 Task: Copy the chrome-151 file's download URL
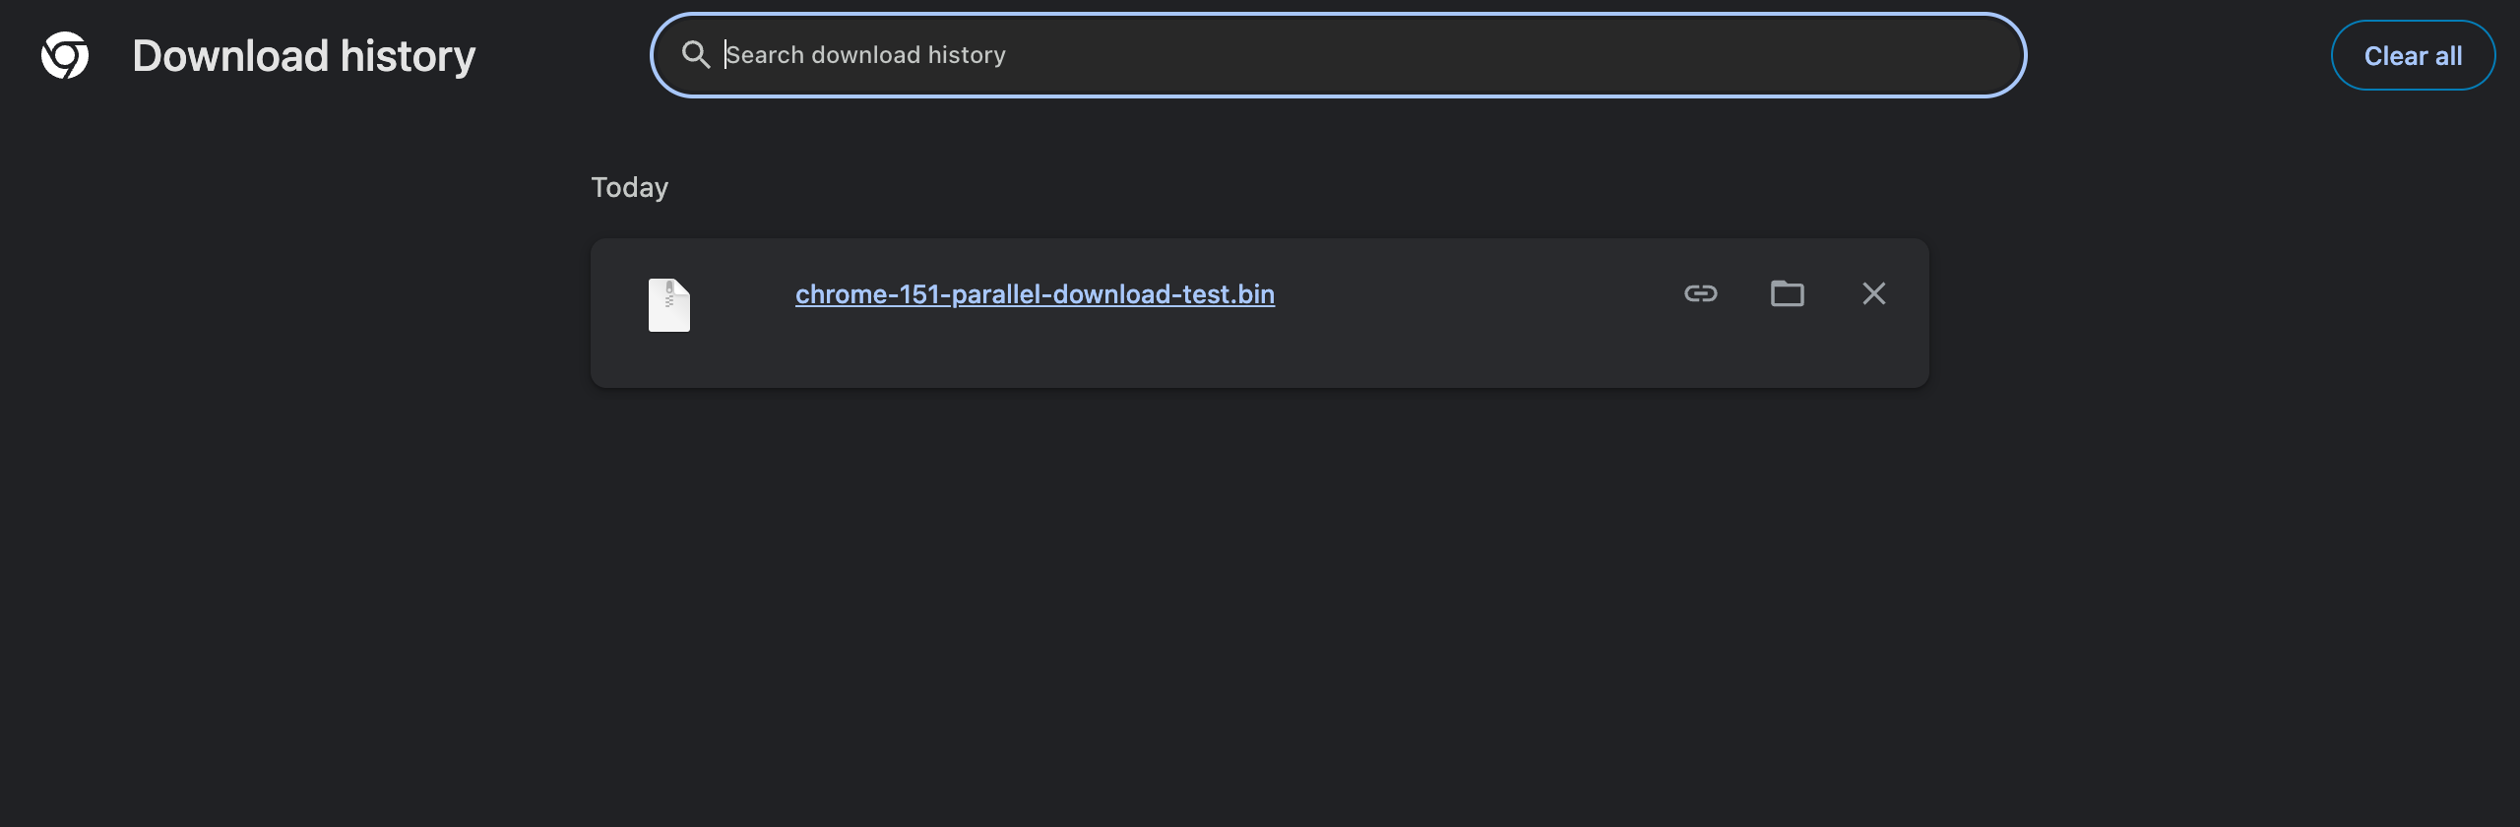pos(1701,293)
